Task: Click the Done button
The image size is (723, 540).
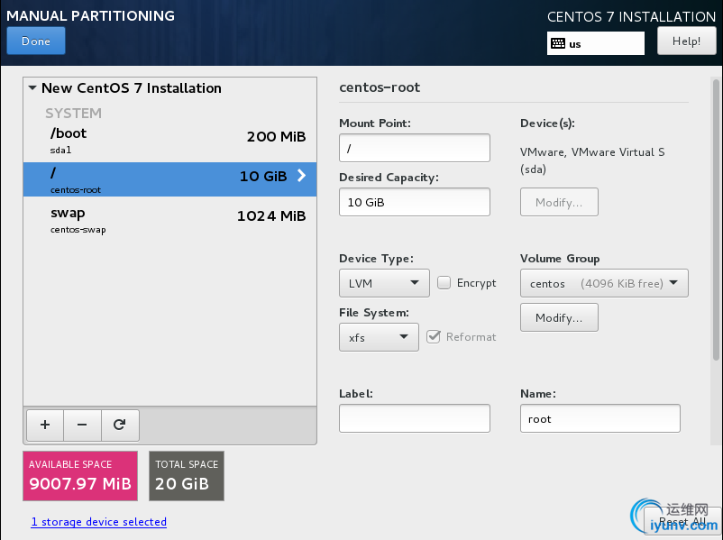Action: tap(36, 41)
